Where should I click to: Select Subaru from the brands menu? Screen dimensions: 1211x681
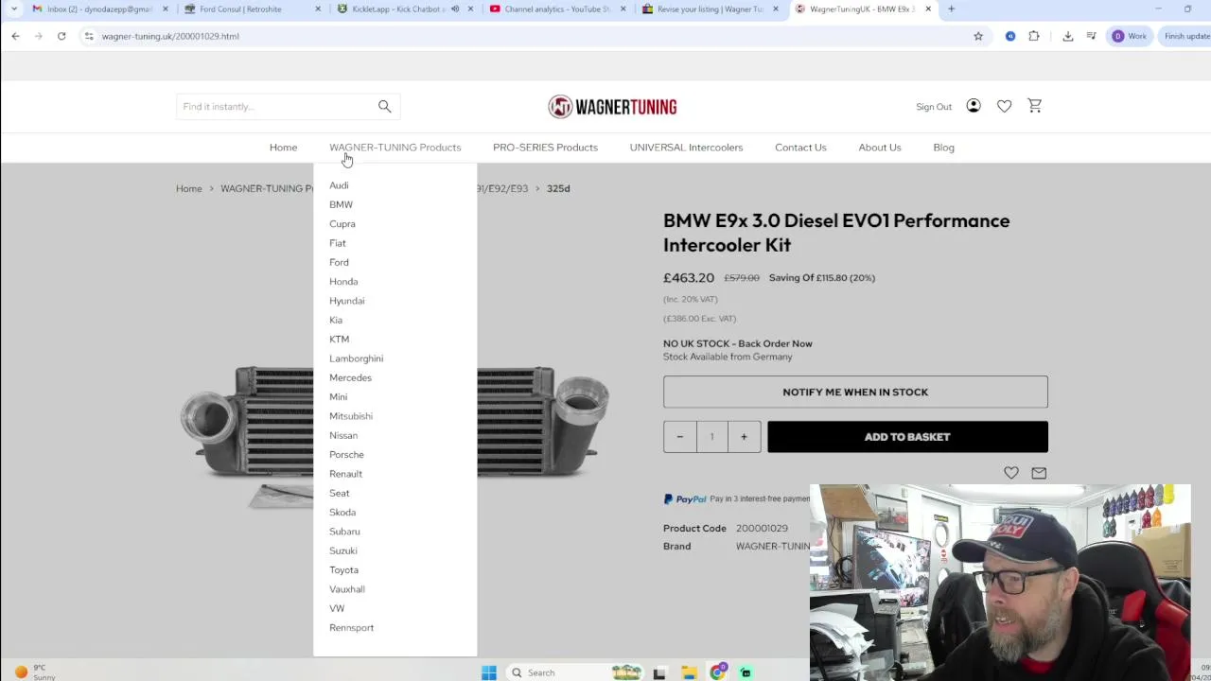344,532
